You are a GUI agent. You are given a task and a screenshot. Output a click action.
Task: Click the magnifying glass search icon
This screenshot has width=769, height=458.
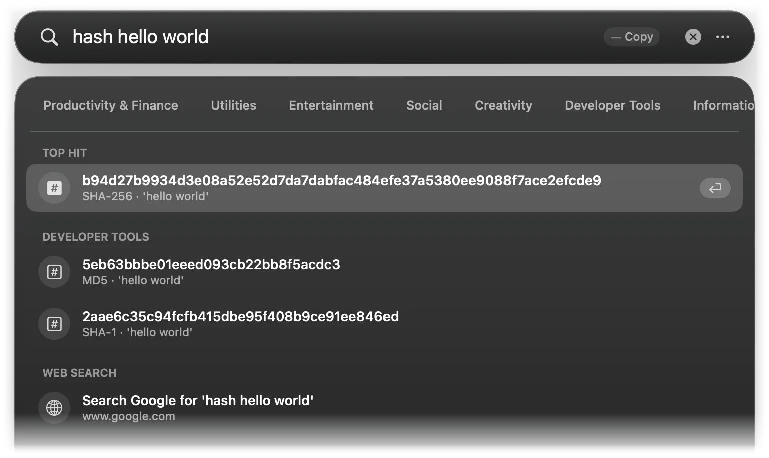pyautogui.click(x=49, y=37)
